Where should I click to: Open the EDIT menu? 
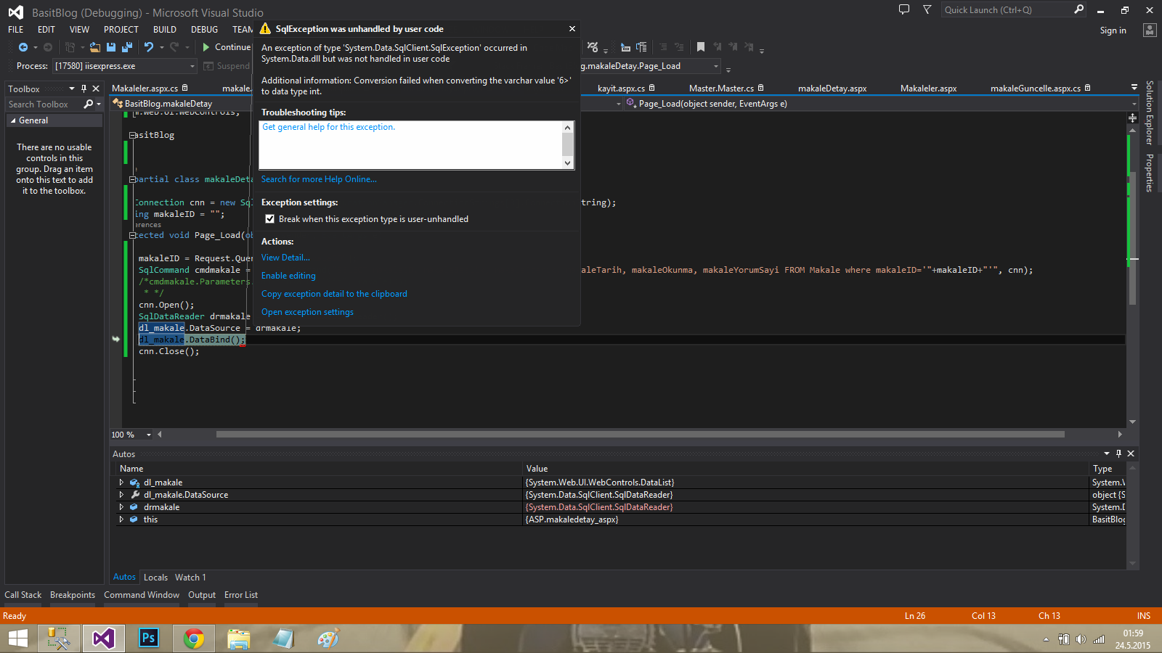(x=46, y=30)
